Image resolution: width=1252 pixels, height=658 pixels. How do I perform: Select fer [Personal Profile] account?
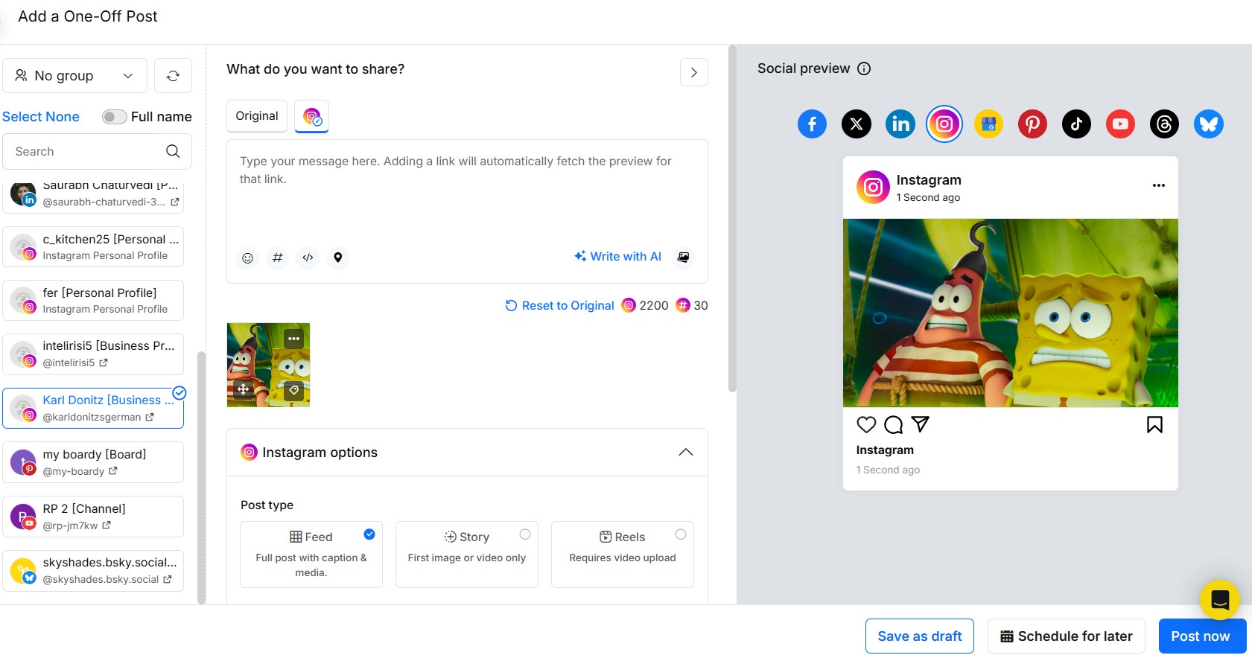click(x=93, y=300)
